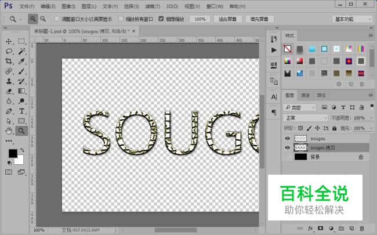Image resolution: width=377 pixels, height=235 pixels.
Task: Select the Blur tool
Action: tap(9, 101)
